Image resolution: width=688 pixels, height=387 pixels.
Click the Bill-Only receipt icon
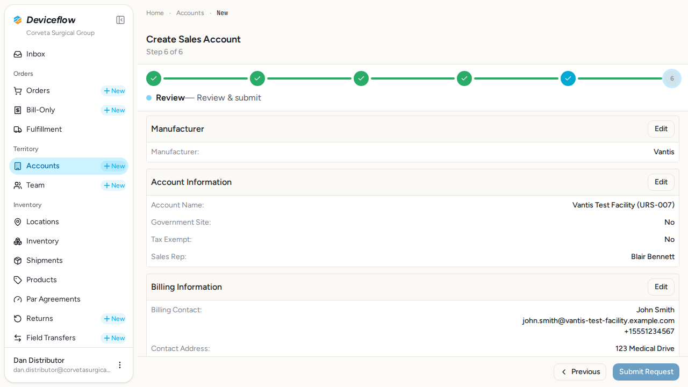click(x=18, y=110)
